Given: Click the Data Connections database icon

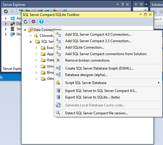Looking at the screenshot, I should click(x=30, y=30).
